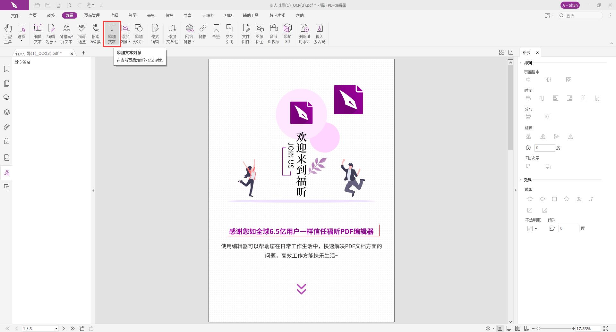Open the 转换 menu tab
The width and height of the screenshot is (616, 332).
51,15
